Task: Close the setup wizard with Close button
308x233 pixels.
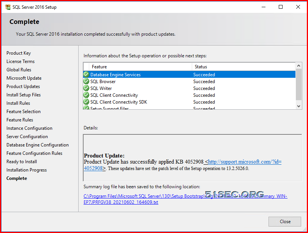Action: (285, 221)
